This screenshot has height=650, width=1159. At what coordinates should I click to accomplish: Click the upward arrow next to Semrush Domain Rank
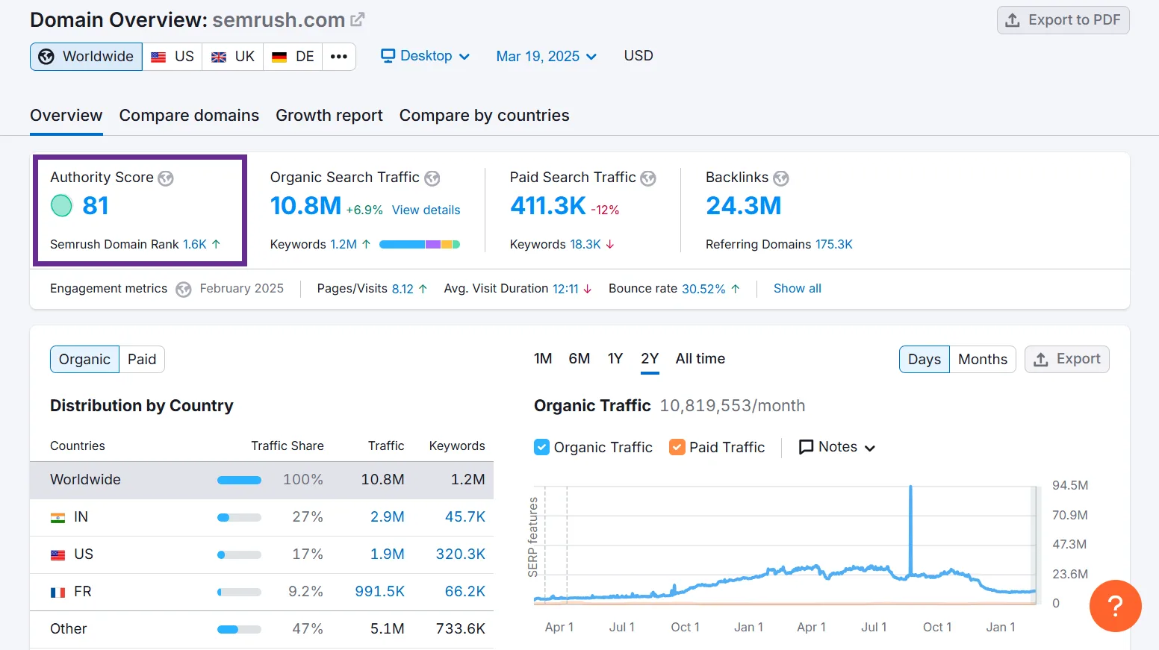216,244
